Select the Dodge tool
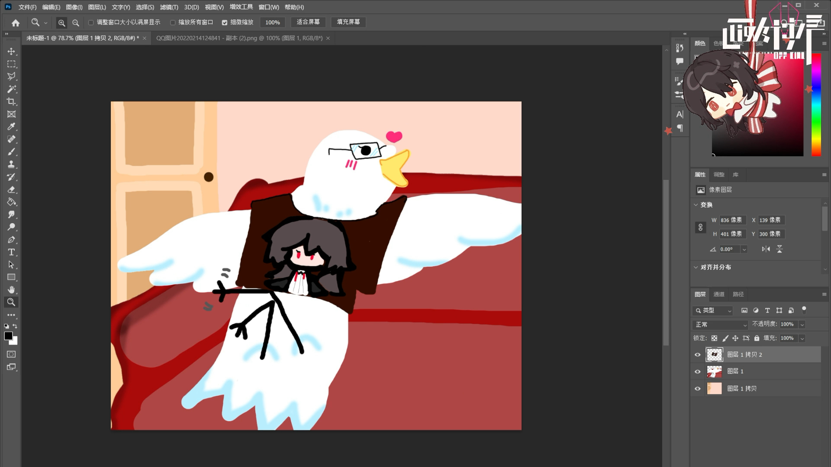The height and width of the screenshot is (467, 831). tap(11, 227)
